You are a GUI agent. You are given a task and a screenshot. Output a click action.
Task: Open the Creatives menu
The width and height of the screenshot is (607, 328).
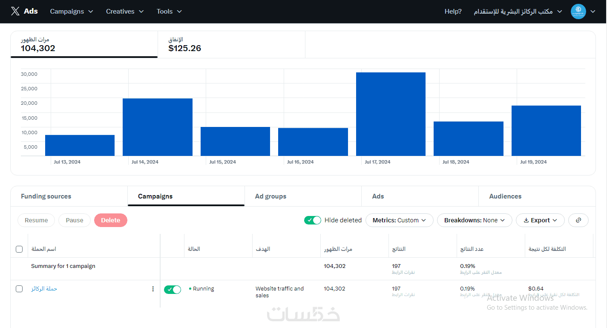[125, 12]
